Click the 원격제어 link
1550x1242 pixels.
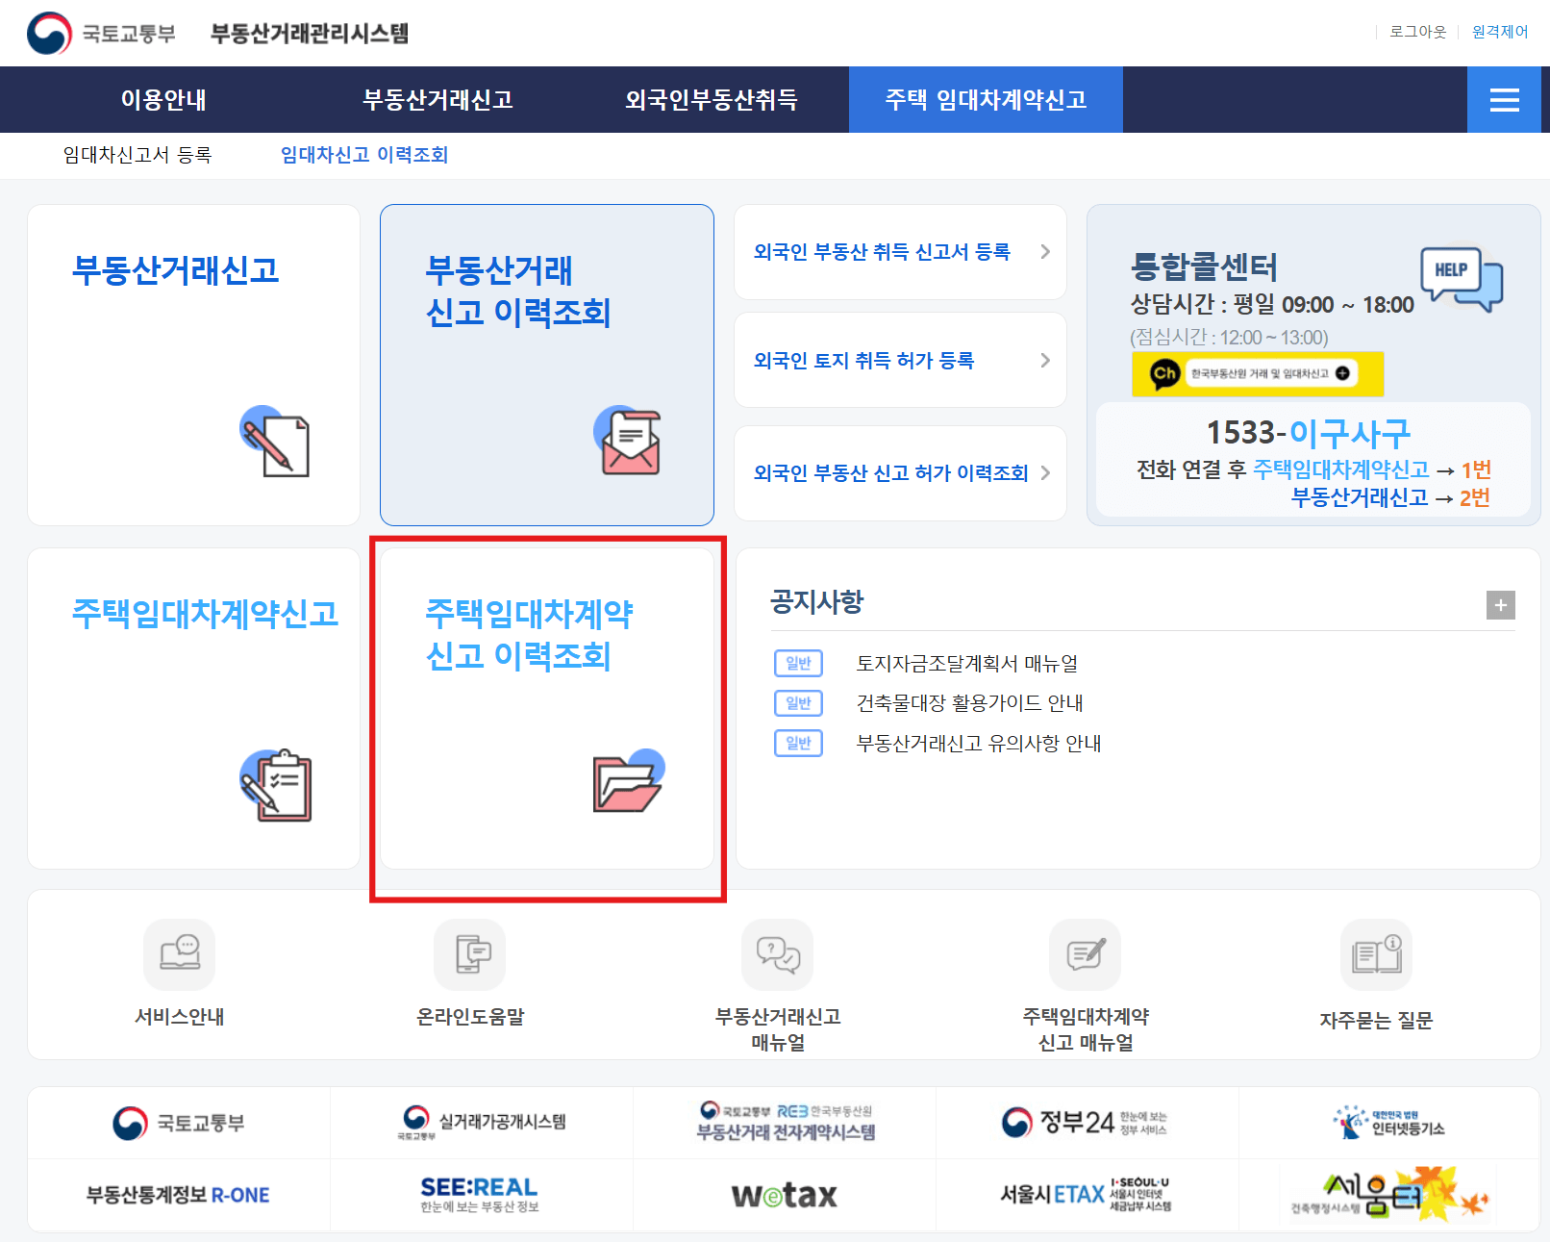coord(1500,32)
